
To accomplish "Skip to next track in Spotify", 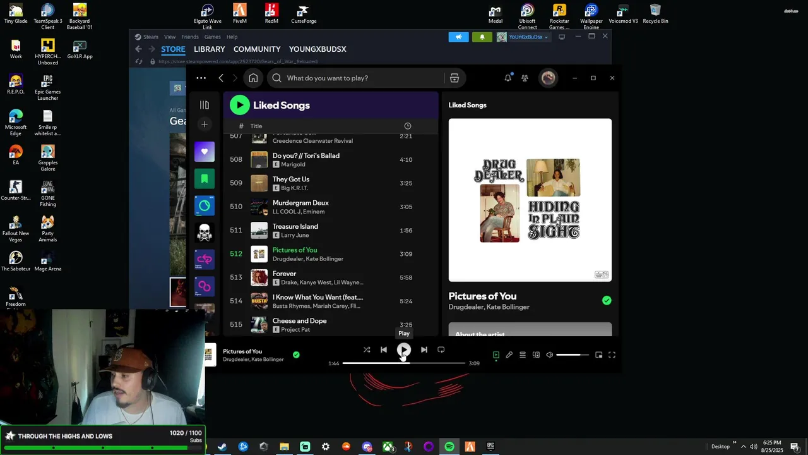I will tap(424, 349).
